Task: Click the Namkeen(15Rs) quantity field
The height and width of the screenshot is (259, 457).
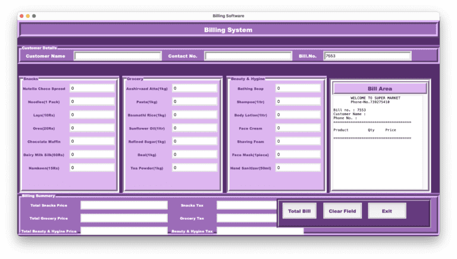Action: tap(92, 168)
